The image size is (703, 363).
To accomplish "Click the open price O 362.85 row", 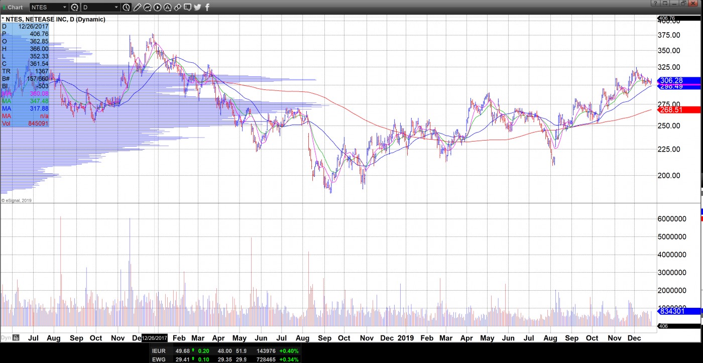I will (x=25, y=41).
